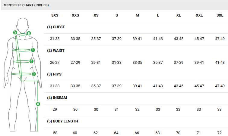Select the (5) BODY LENGTH row label
This screenshot has height=136, width=228.
pos(62,121)
